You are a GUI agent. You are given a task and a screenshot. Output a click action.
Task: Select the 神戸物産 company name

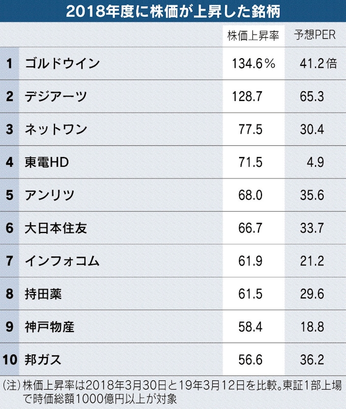tap(49, 327)
